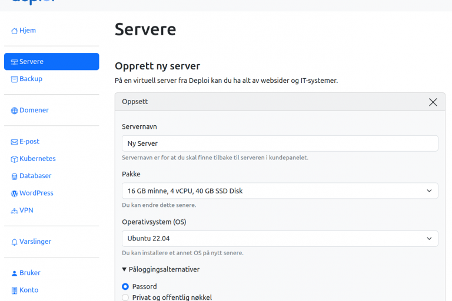Click the envelope icon beside E-post
Screen dimensions: 452x301
click(15, 142)
